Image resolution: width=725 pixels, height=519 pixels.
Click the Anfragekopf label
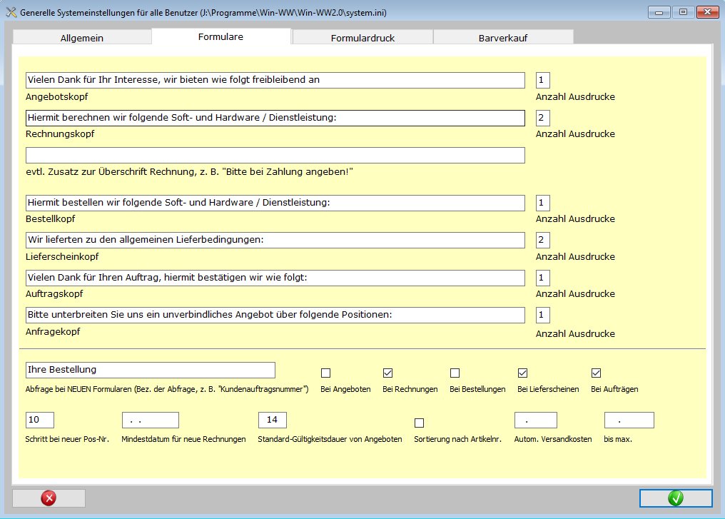[53, 331]
